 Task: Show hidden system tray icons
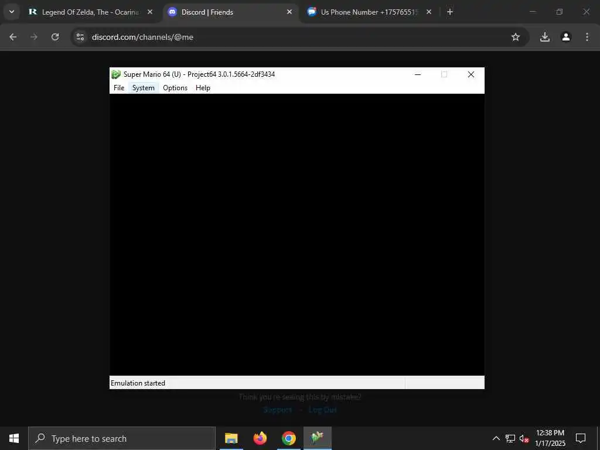pos(496,438)
